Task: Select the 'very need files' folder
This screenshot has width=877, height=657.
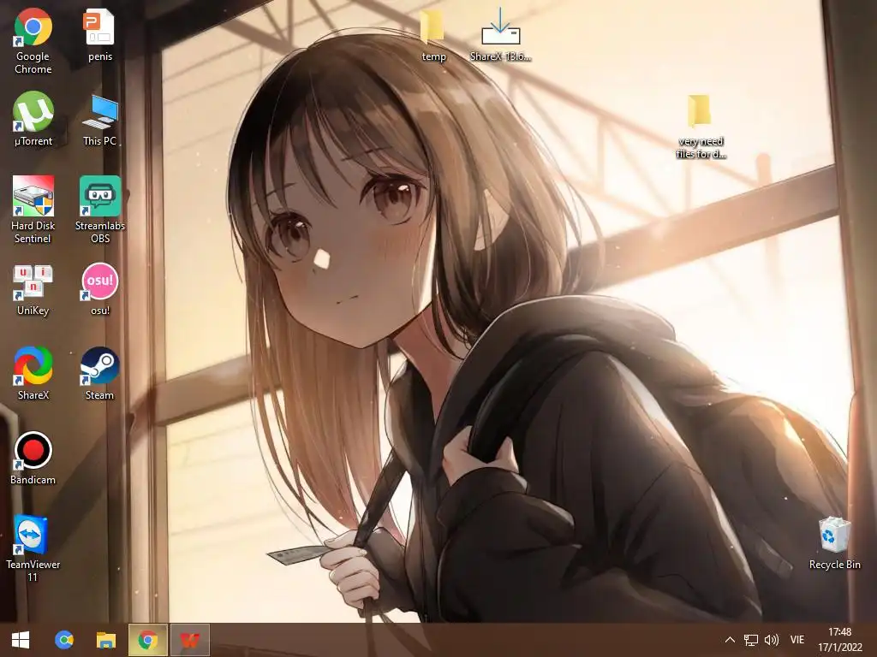Action: (x=701, y=127)
